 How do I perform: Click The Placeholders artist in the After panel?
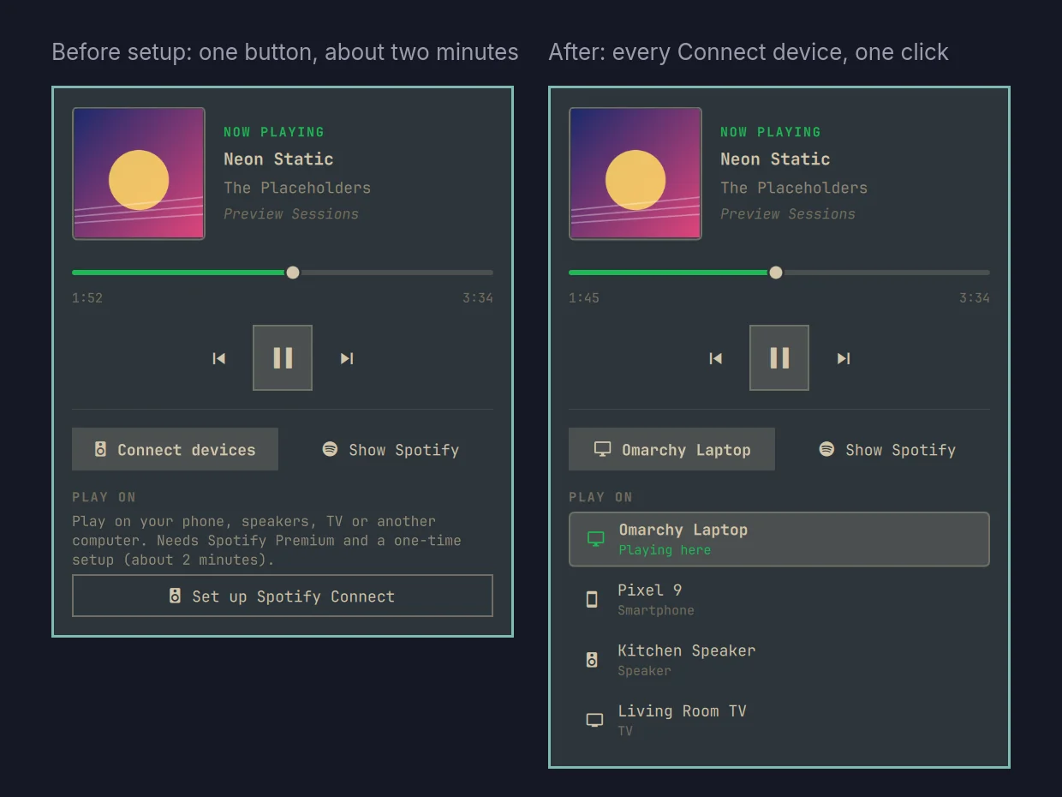tap(794, 188)
